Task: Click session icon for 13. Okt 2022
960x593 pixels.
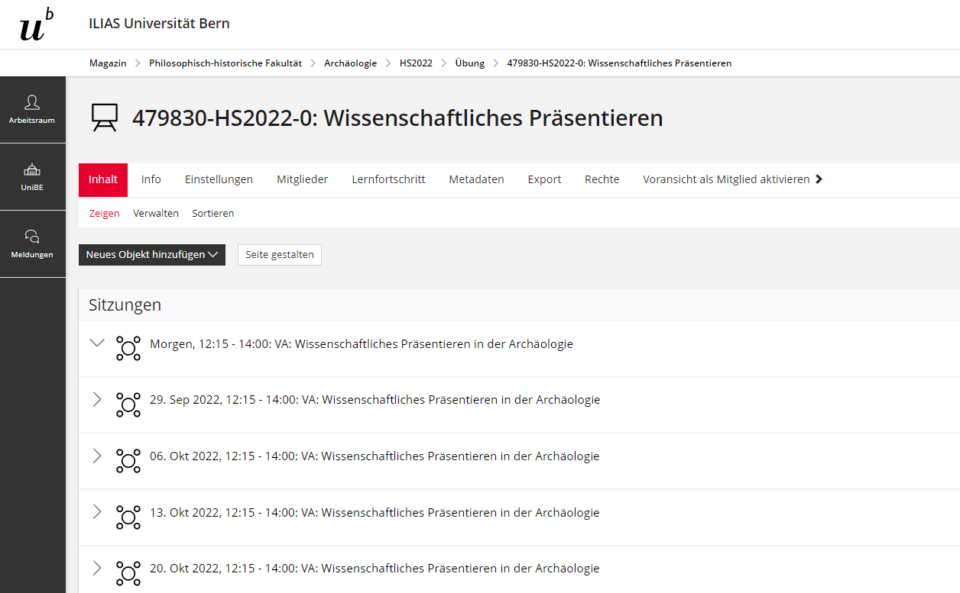Action: coord(128,517)
